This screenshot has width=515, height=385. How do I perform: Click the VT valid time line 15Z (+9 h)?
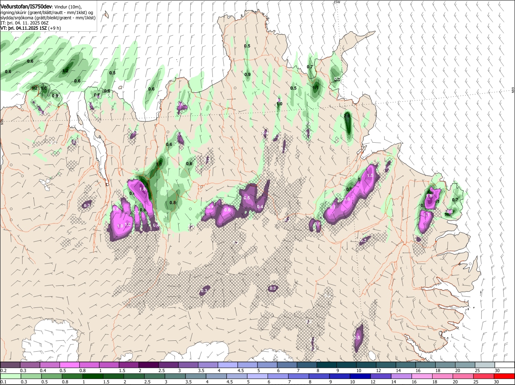click(x=31, y=28)
